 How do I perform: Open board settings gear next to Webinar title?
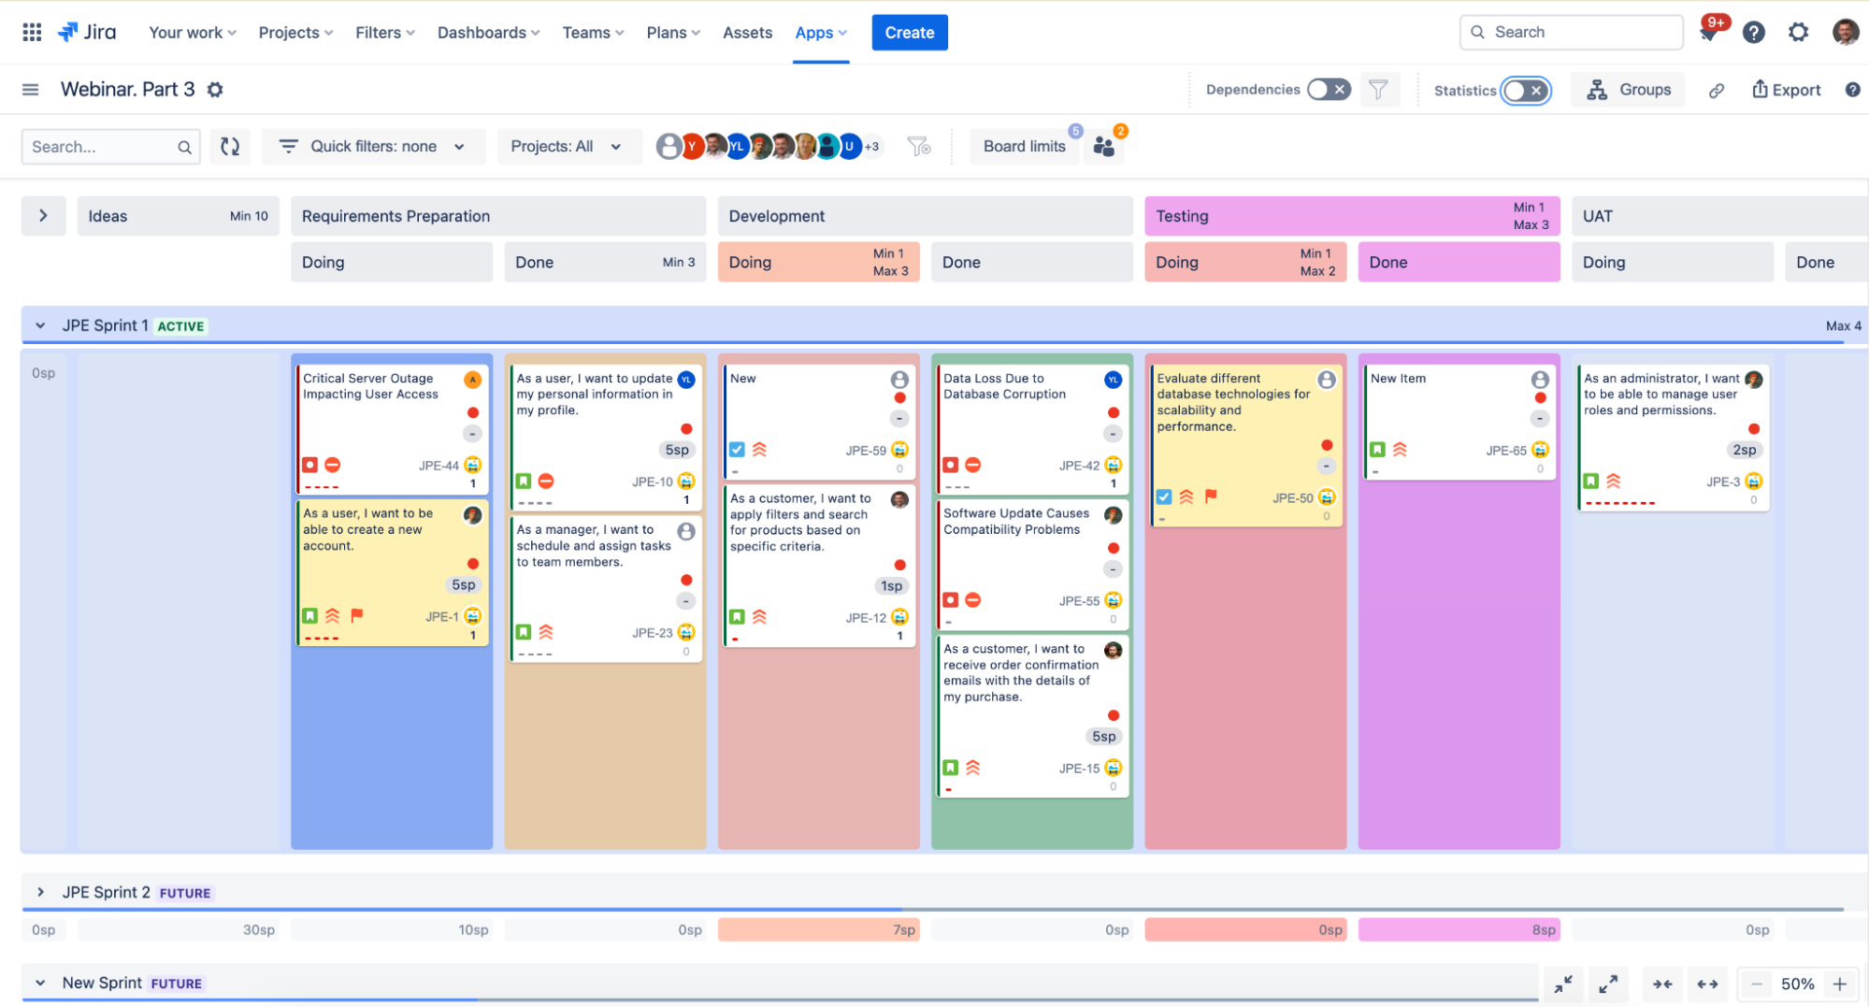215,90
